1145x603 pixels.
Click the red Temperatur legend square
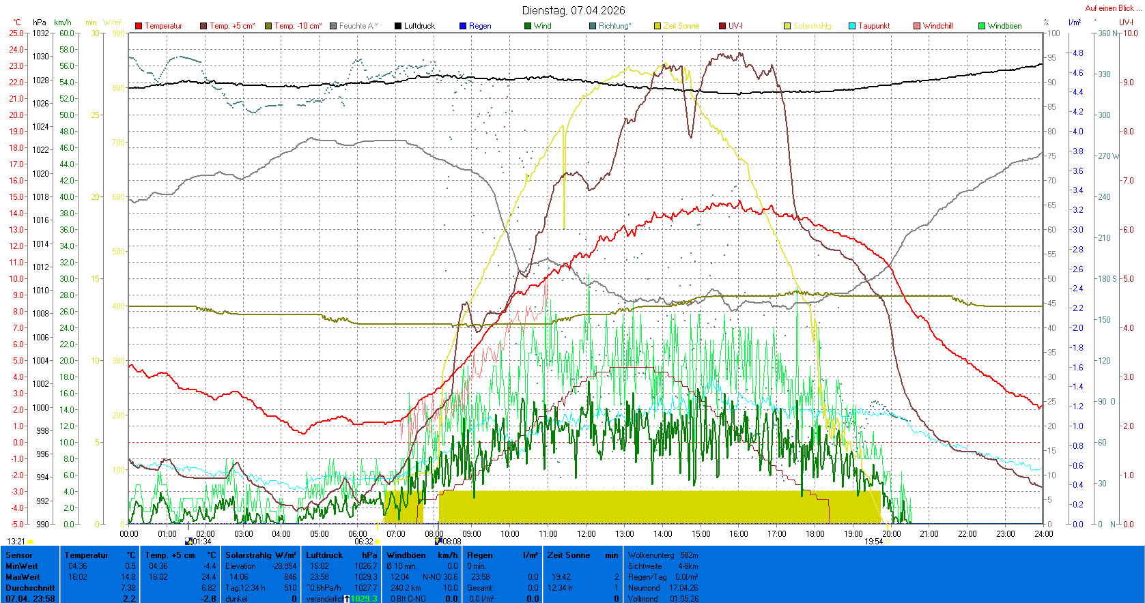coord(139,26)
